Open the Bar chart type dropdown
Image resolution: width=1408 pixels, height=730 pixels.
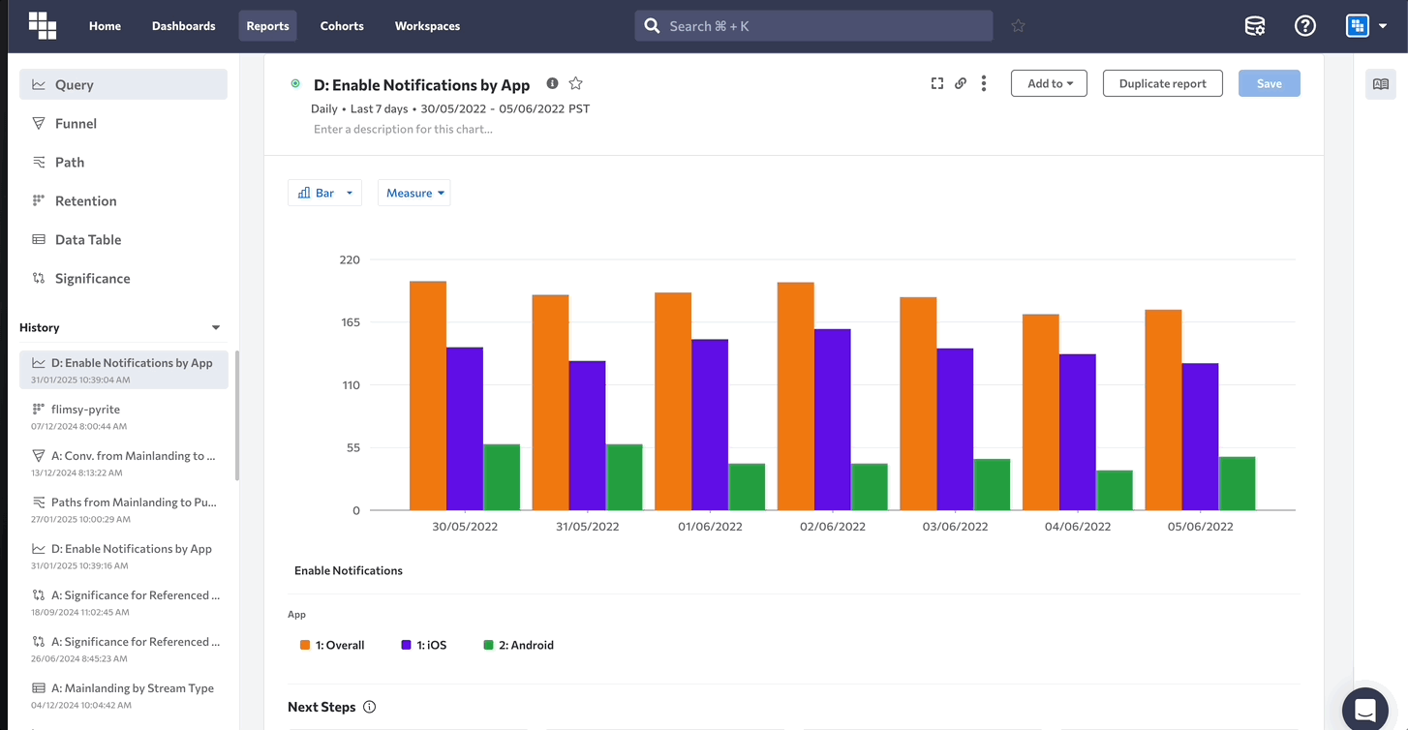click(x=324, y=193)
